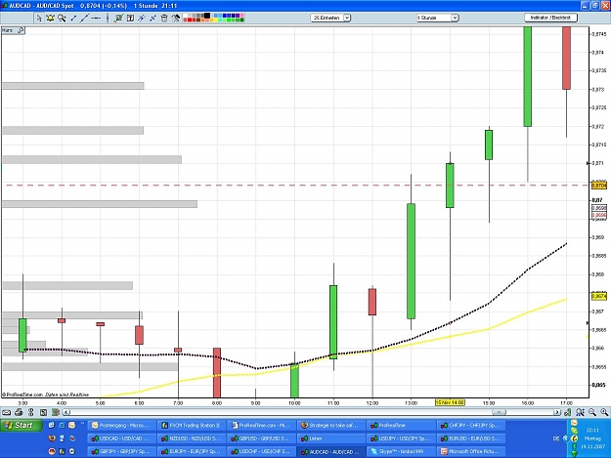Click the scrollbar right arrow
The height and width of the screenshot is (458, 611).
(x=557, y=412)
